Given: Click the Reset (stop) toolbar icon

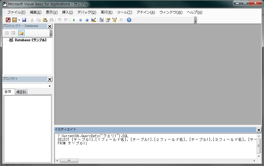Looking at the screenshot, I should coord(87,20).
